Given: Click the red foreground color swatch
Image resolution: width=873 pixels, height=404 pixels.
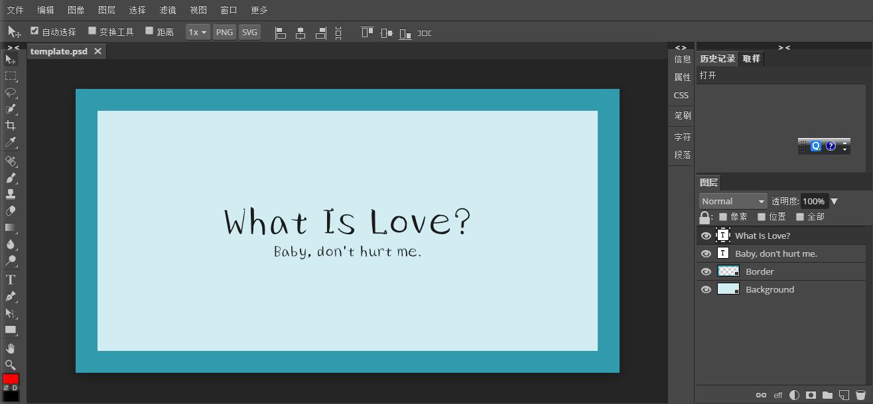Looking at the screenshot, I should (x=11, y=379).
